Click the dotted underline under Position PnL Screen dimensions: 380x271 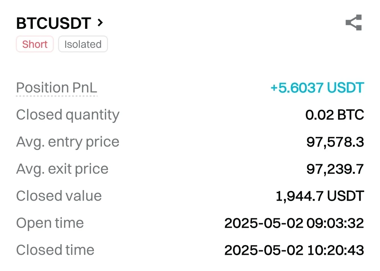tap(56, 96)
